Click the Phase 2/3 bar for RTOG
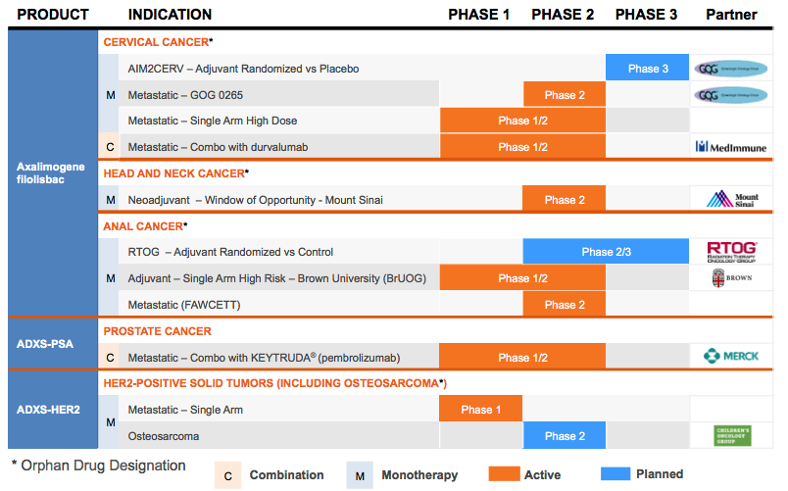 606,252
